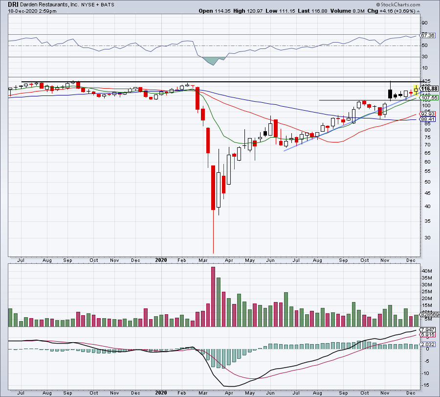
Task: Click the 18-Dec-2020 2:59pm timestamp
Action: [x=32, y=11]
